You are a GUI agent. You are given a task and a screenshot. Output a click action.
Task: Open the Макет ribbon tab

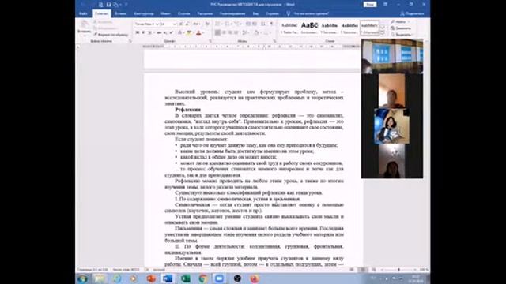165,13
